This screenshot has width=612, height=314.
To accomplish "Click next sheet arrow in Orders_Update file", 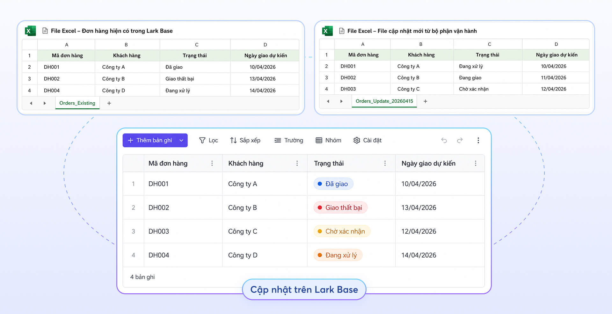I will click(341, 101).
